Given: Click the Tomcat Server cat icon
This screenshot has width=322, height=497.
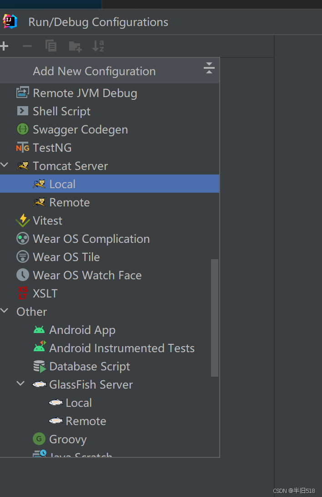Looking at the screenshot, I should (x=22, y=166).
